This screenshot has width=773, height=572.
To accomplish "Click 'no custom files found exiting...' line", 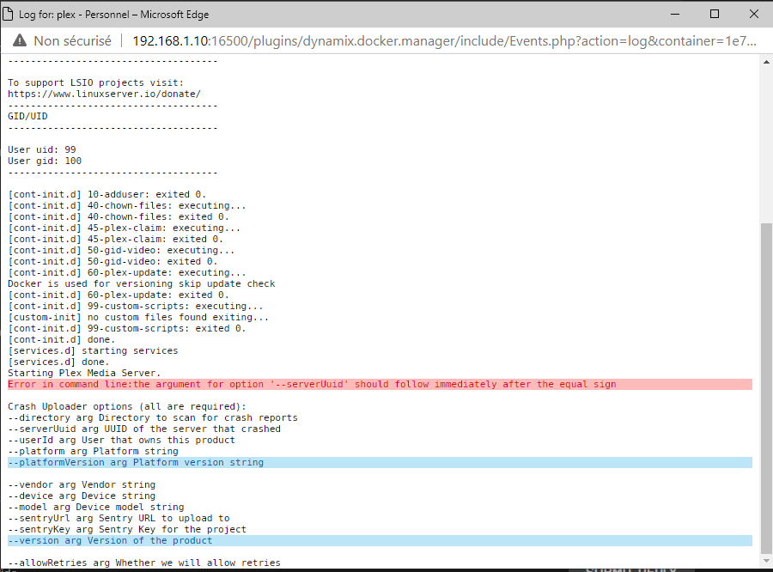I will click(x=138, y=317).
